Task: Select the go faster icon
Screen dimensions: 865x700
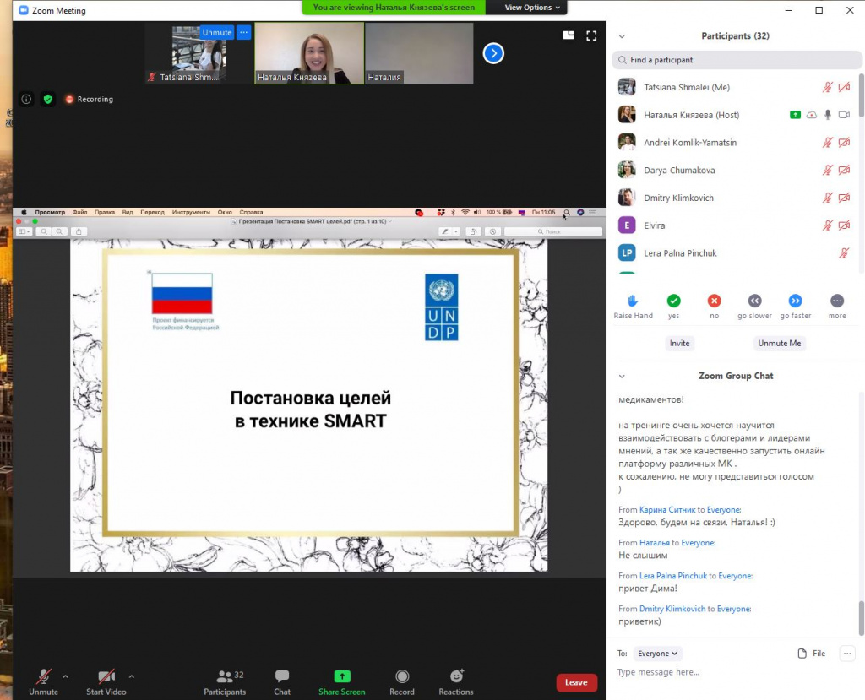Action: (x=795, y=301)
